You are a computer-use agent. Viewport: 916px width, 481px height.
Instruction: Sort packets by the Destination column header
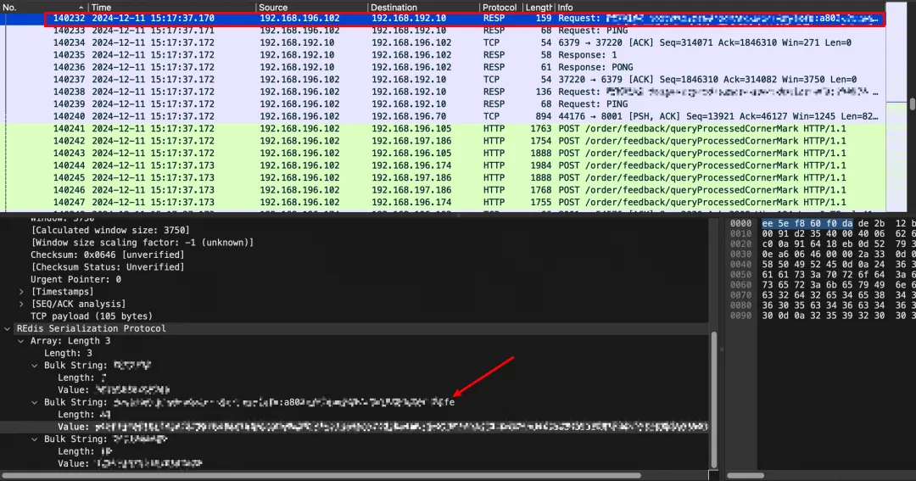[423, 7]
